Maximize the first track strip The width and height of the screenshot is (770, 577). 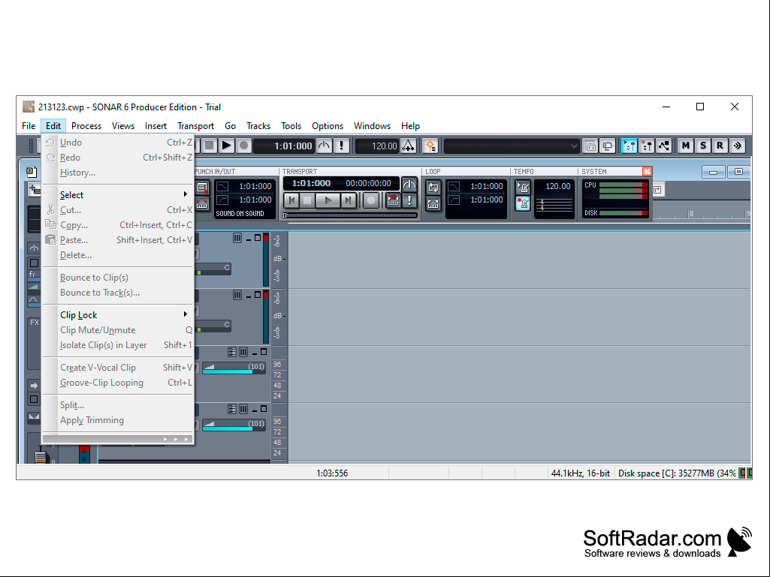coord(258,238)
